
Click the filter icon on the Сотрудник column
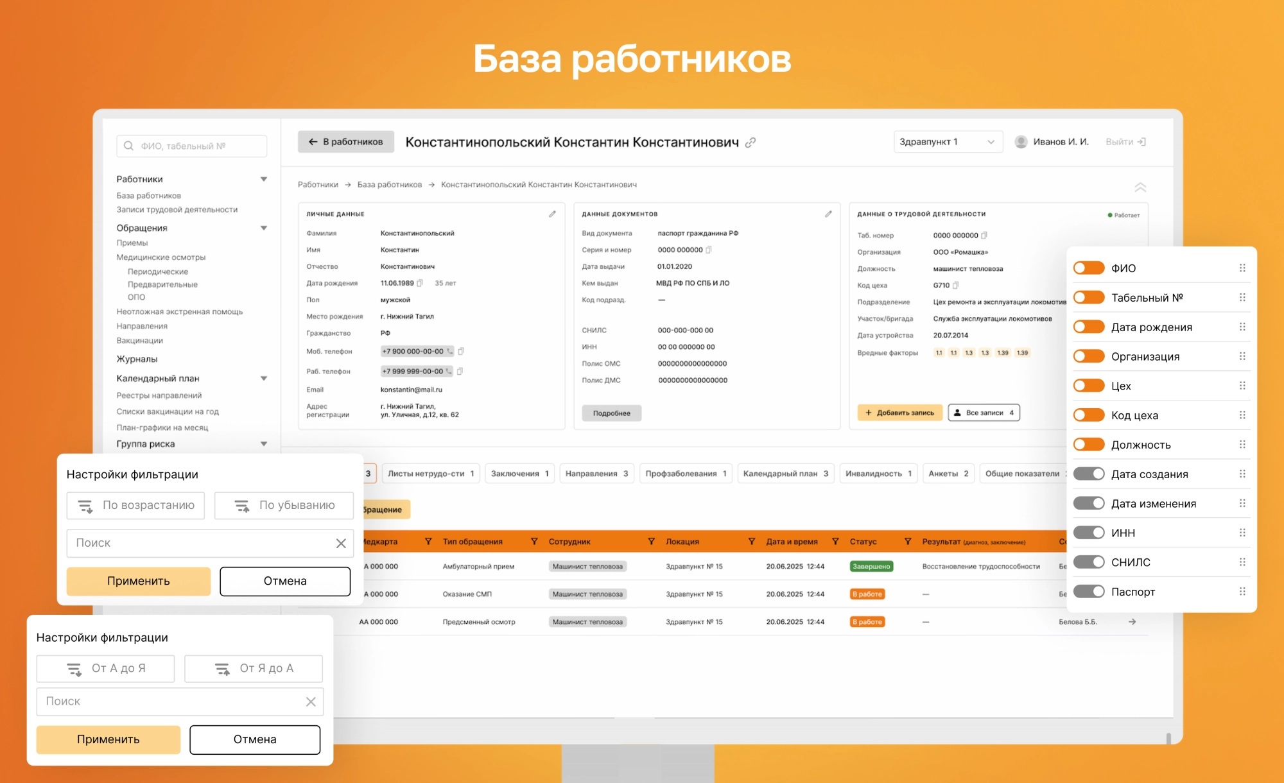[650, 541]
